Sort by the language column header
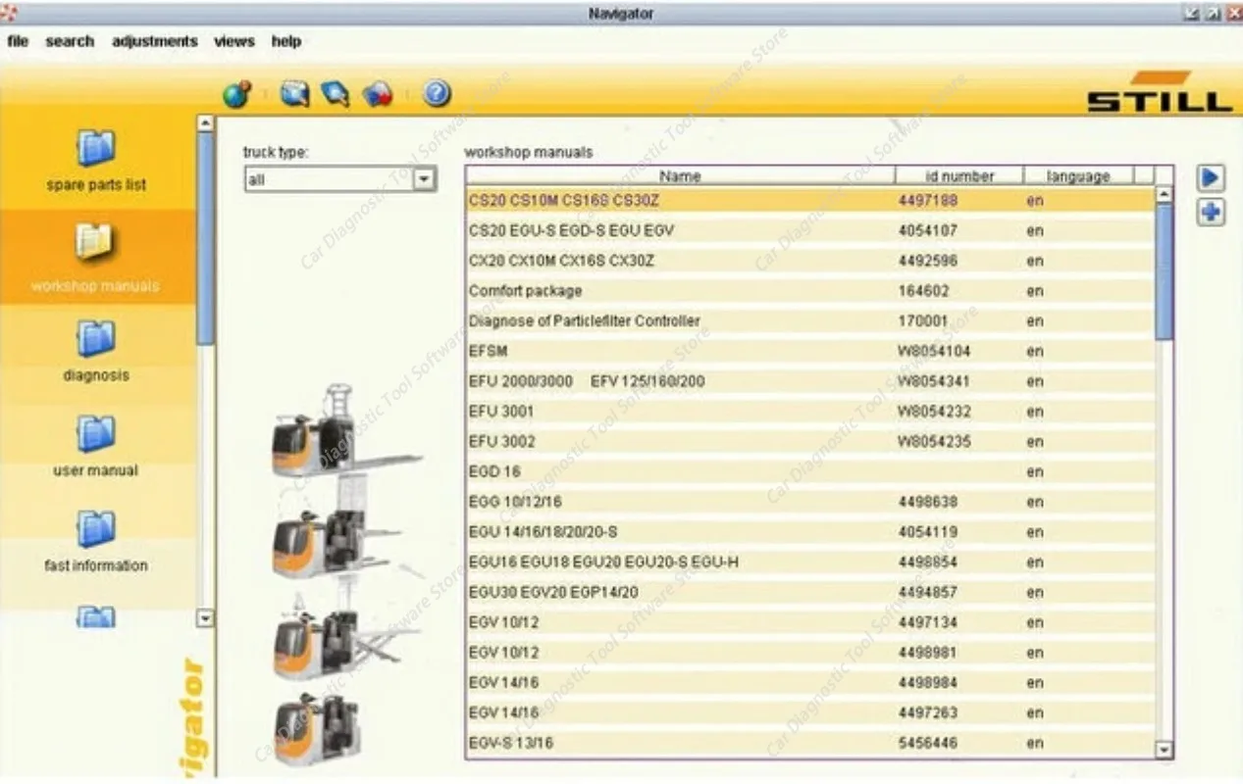Viewport: 1243px width, 784px height. tap(1078, 175)
